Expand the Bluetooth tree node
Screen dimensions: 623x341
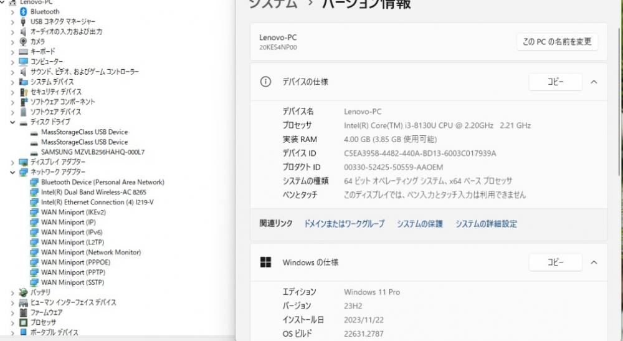pos(12,12)
